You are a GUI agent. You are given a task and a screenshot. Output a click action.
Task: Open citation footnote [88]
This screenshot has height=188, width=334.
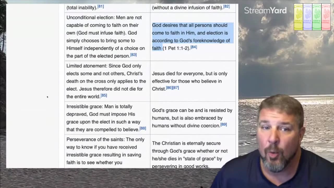[143, 128]
